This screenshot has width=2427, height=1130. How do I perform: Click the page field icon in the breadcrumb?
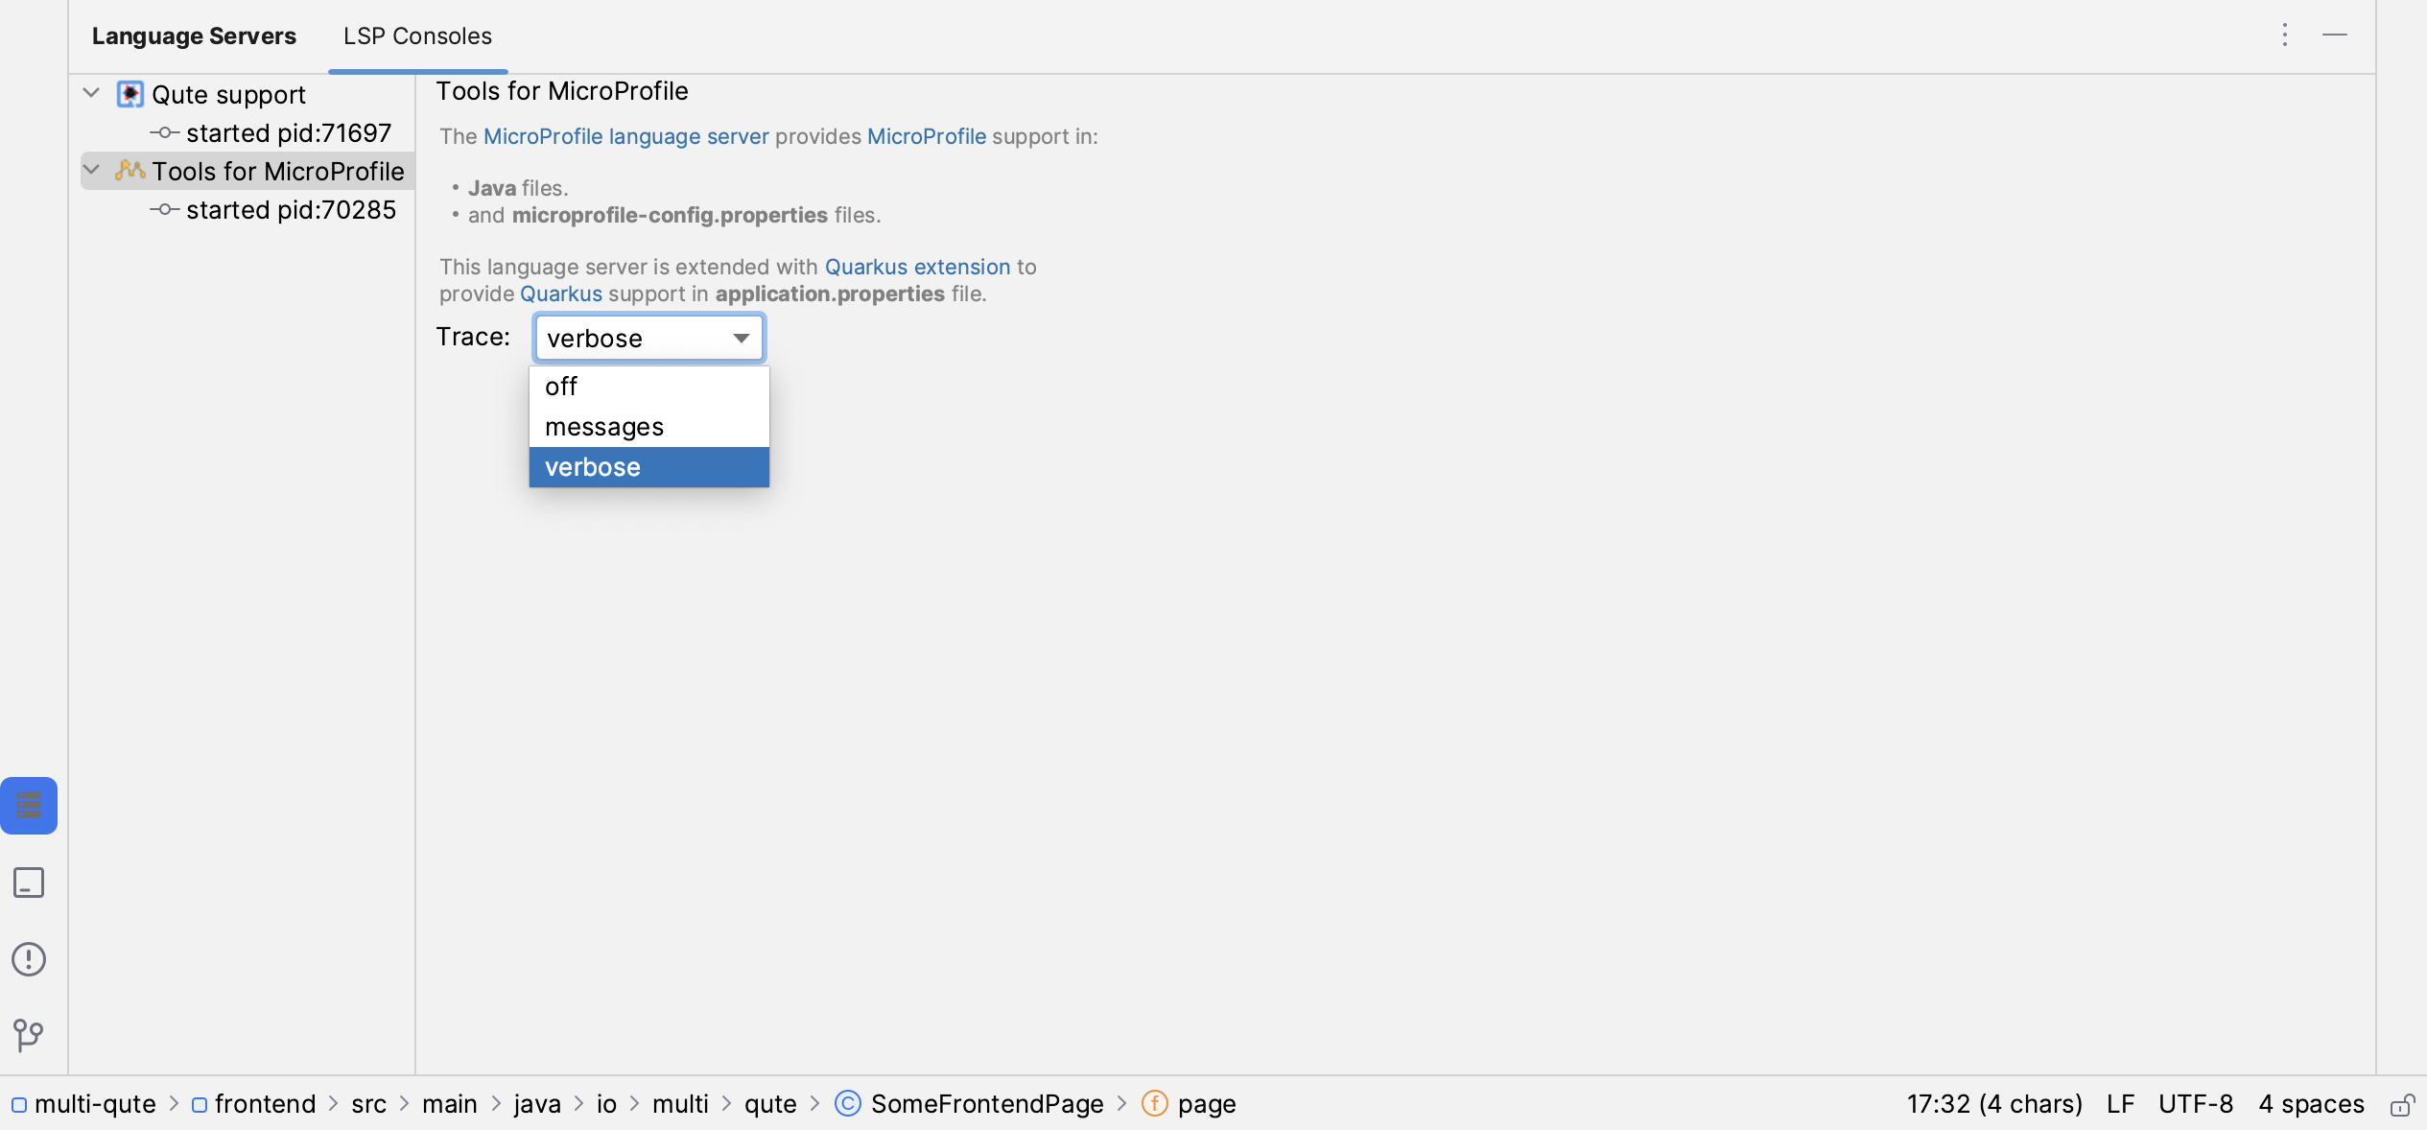tap(1155, 1104)
